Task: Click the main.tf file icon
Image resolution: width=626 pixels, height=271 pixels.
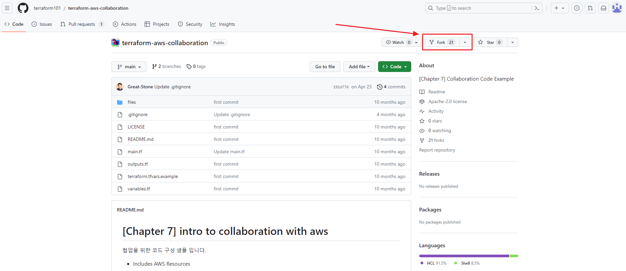Action: (x=120, y=152)
